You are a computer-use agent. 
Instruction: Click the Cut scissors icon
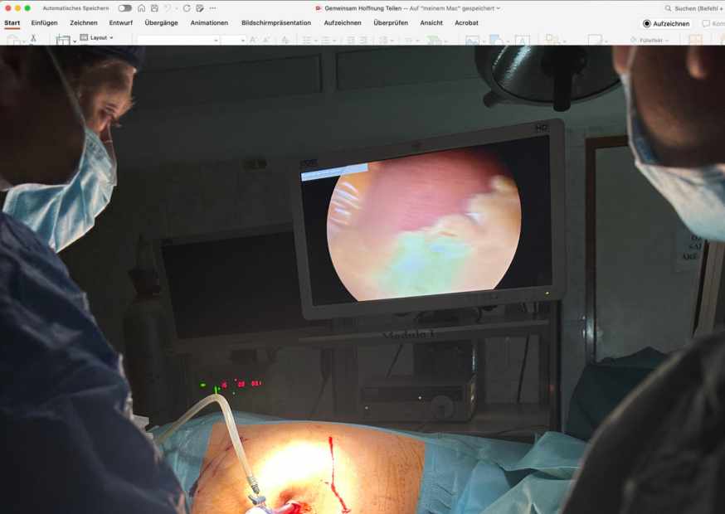coord(33,38)
